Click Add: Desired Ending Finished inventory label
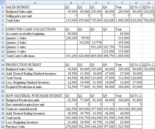155x129 pixels. [x=35, y=73]
